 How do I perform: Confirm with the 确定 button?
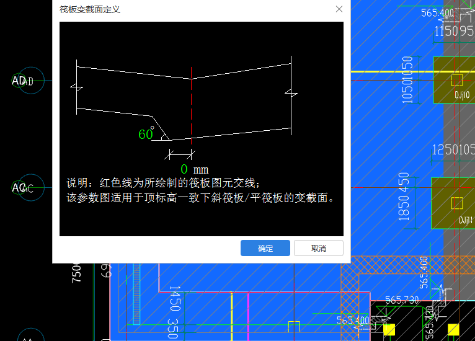pyautogui.click(x=265, y=248)
